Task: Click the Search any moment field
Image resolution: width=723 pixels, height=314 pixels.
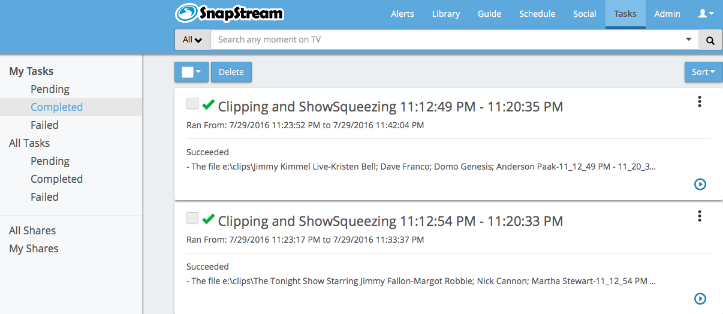Action: pos(447,40)
